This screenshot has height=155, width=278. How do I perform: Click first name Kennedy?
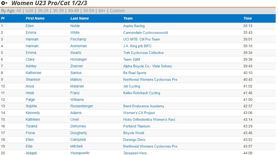click(33, 113)
